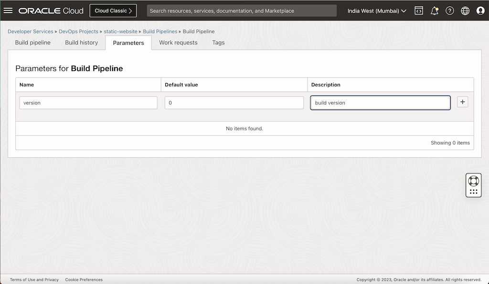This screenshot has height=284, width=489.
Task: Click the plus icon to add parameter
Action: 462,102
